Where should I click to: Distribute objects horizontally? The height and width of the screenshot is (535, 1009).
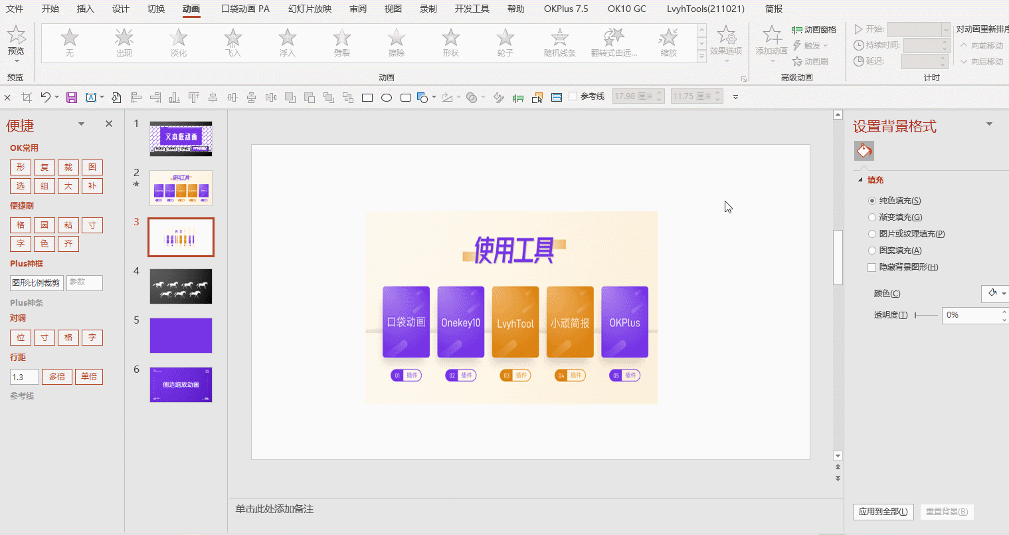point(271,98)
